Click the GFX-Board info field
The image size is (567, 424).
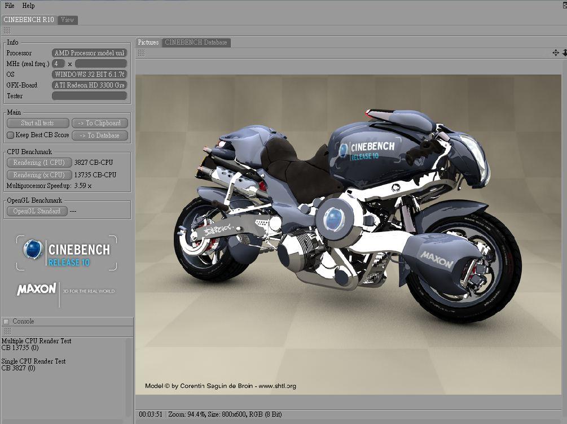[x=89, y=85]
